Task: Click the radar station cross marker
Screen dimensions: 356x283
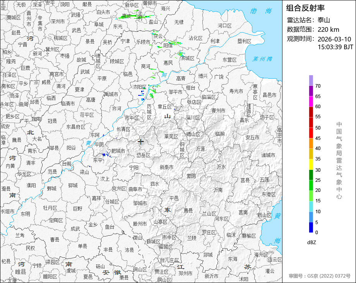Action: tap(141, 142)
